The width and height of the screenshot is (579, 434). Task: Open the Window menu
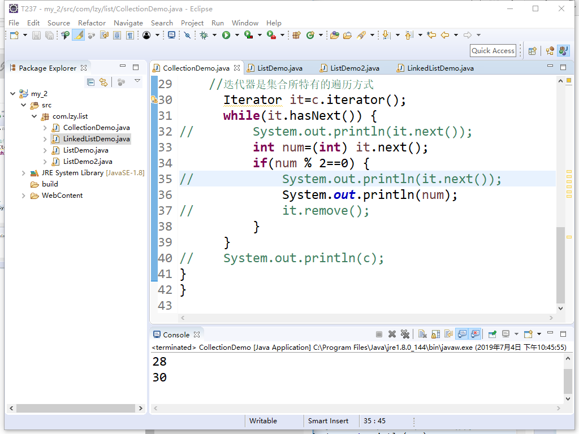pyautogui.click(x=245, y=23)
